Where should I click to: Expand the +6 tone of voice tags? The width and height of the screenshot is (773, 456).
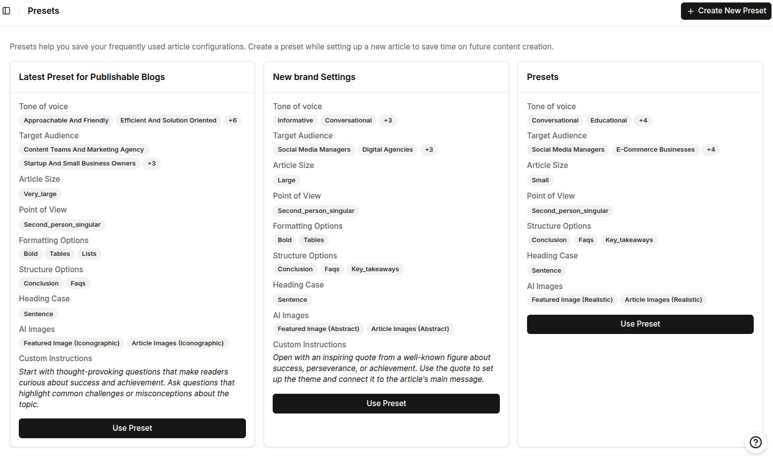tap(233, 120)
